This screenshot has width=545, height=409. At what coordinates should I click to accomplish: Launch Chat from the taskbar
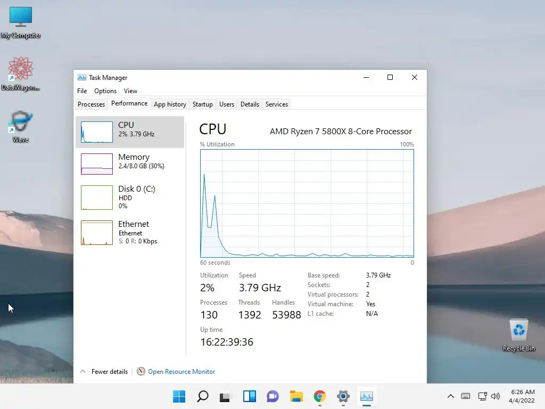[273, 396]
